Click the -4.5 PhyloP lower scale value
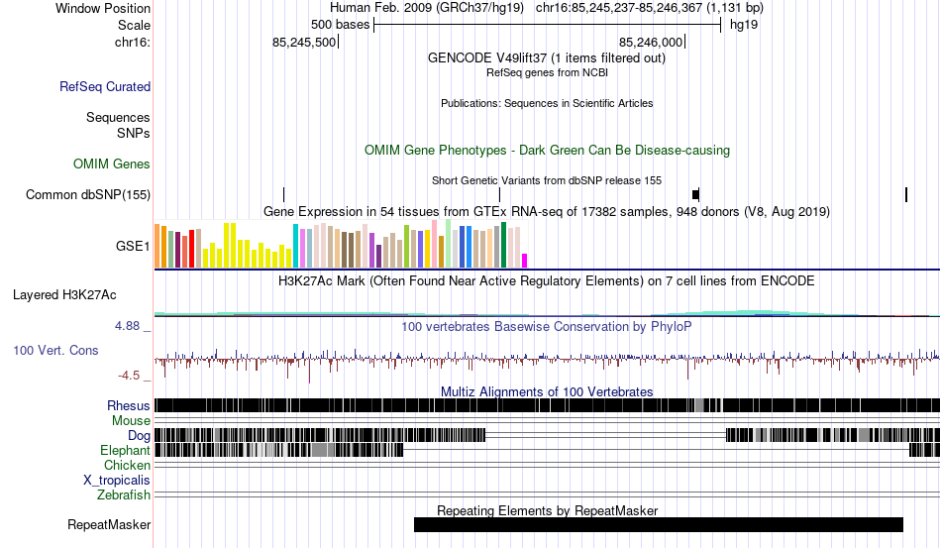Image resolution: width=941 pixels, height=548 pixels. (x=129, y=376)
